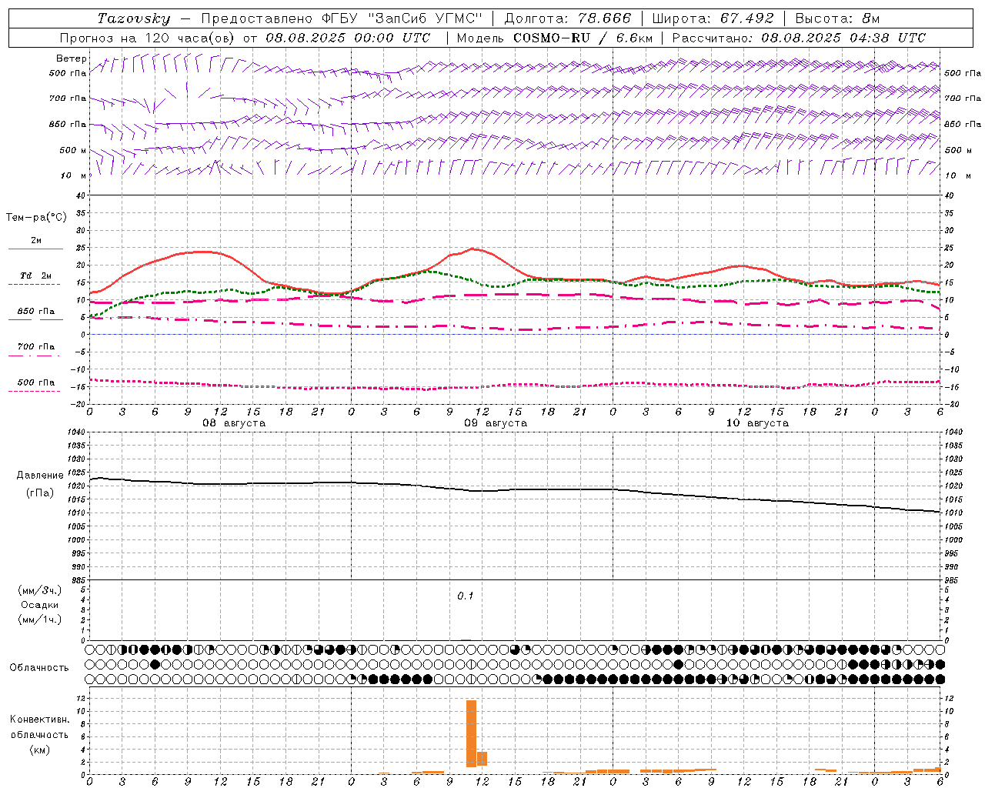Select the 2м temperature legend entry
The height and width of the screenshot is (788, 985).
click(x=36, y=240)
